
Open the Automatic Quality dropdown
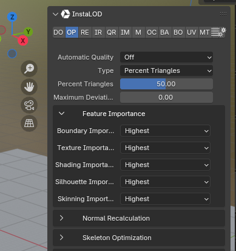tap(166, 57)
